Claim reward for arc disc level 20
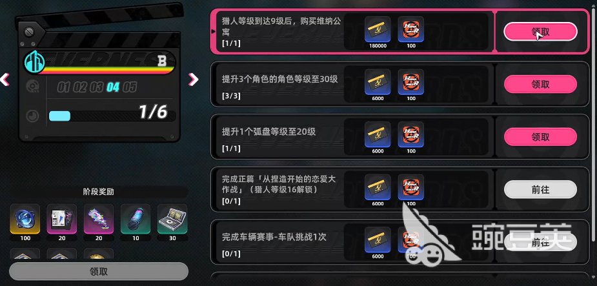The image size is (597, 286). pos(540,137)
